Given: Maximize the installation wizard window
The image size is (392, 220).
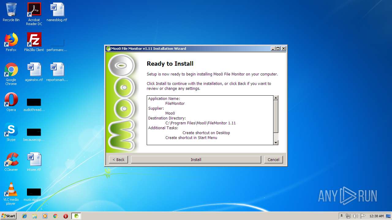Looking at the screenshot, I should coord(278,49).
